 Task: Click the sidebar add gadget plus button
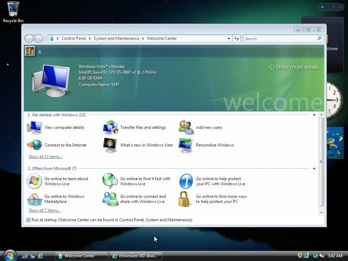[x=323, y=7]
